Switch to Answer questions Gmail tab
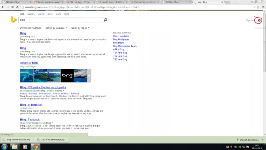The width and height of the screenshot is (266, 150). pyautogui.click(x=48, y=2)
